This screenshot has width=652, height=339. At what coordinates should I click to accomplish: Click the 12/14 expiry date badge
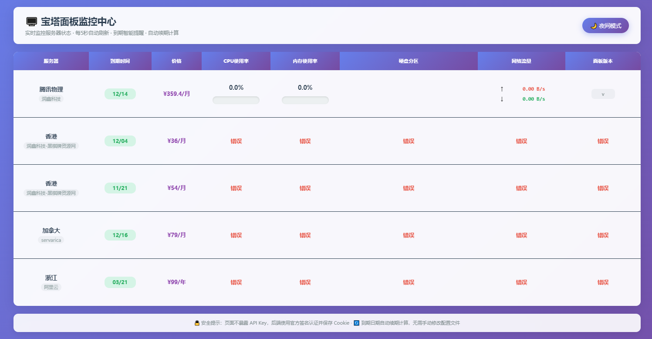click(x=120, y=94)
